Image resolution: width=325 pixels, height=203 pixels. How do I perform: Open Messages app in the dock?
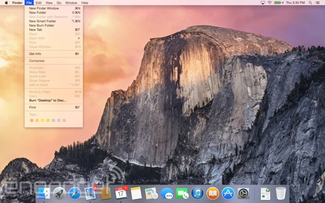click(167, 193)
